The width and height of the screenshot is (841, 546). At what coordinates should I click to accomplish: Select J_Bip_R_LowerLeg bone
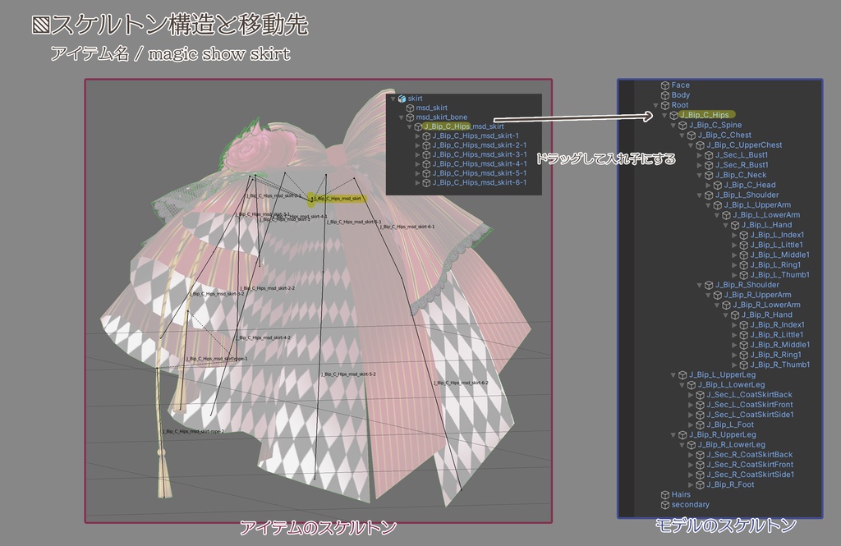[732, 445]
